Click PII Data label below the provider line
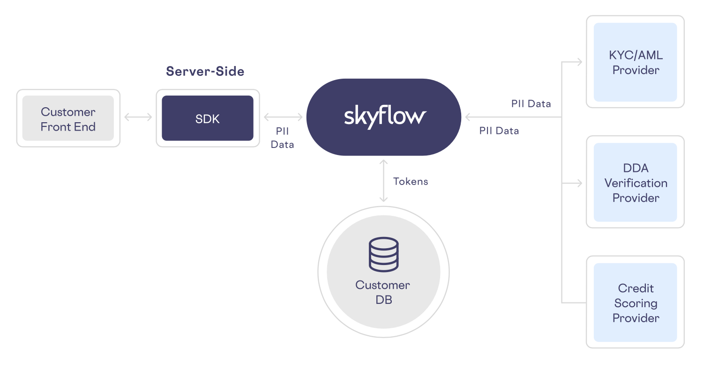 [499, 131]
